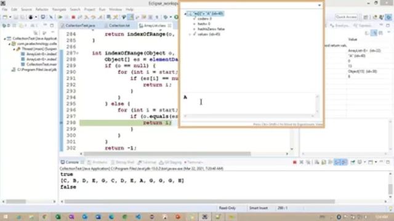Image resolution: width=394 pixels, height=221 pixels.
Task: Maximize the Debug view panel
Action: (52, 25)
